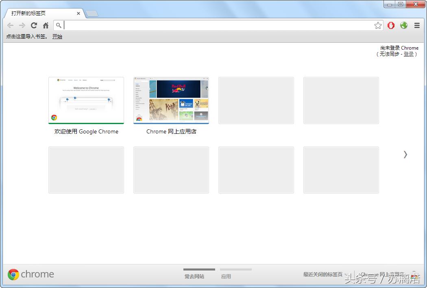Open the Chrome hamburger menu
Image resolution: width=427 pixels, height=288 pixels.
pyautogui.click(x=417, y=25)
